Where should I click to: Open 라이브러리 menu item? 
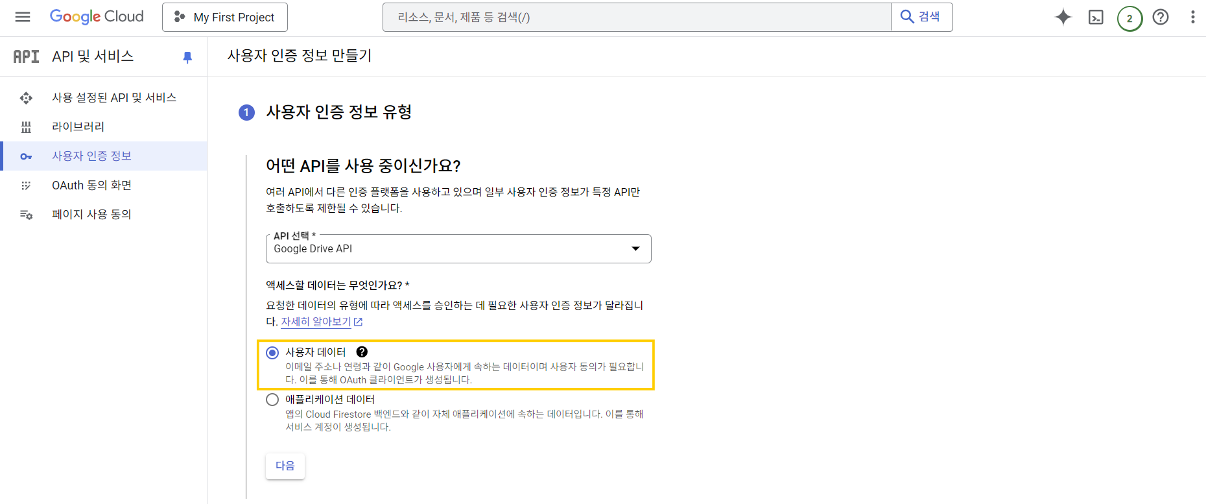click(104, 126)
